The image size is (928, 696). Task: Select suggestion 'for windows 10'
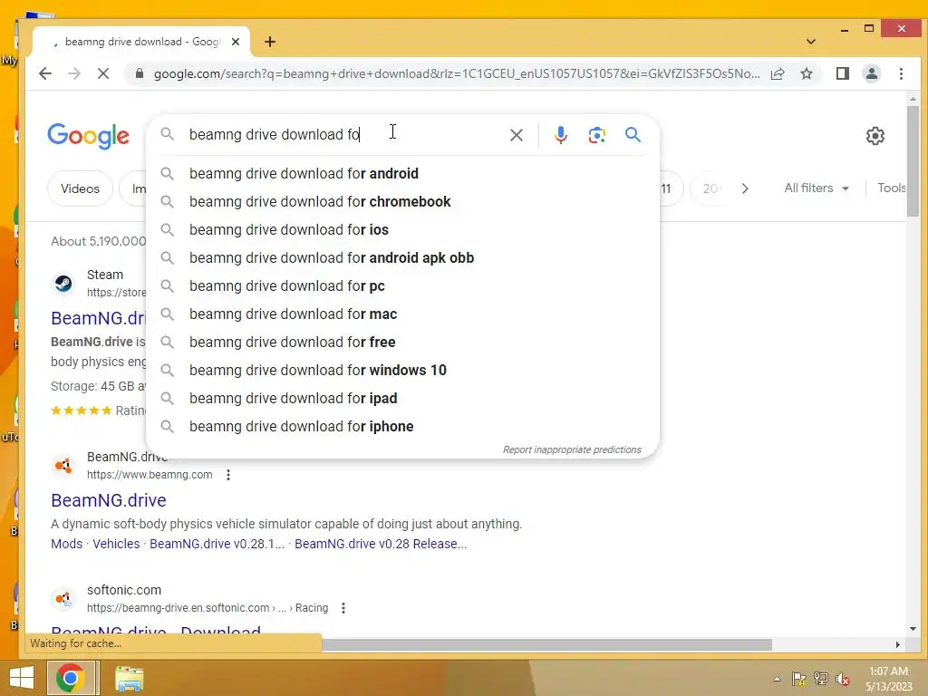tap(402, 371)
